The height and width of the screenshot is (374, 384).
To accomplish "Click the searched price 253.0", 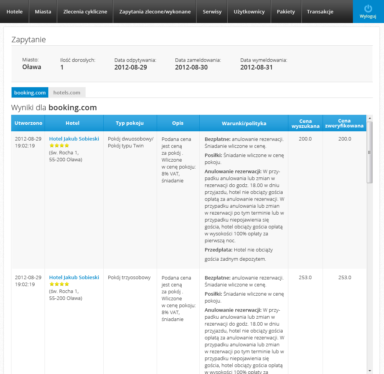I will coord(305,277).
